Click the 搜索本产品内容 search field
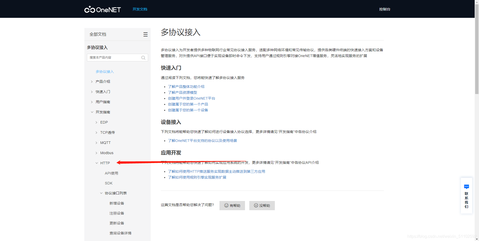 coord(117,58)
